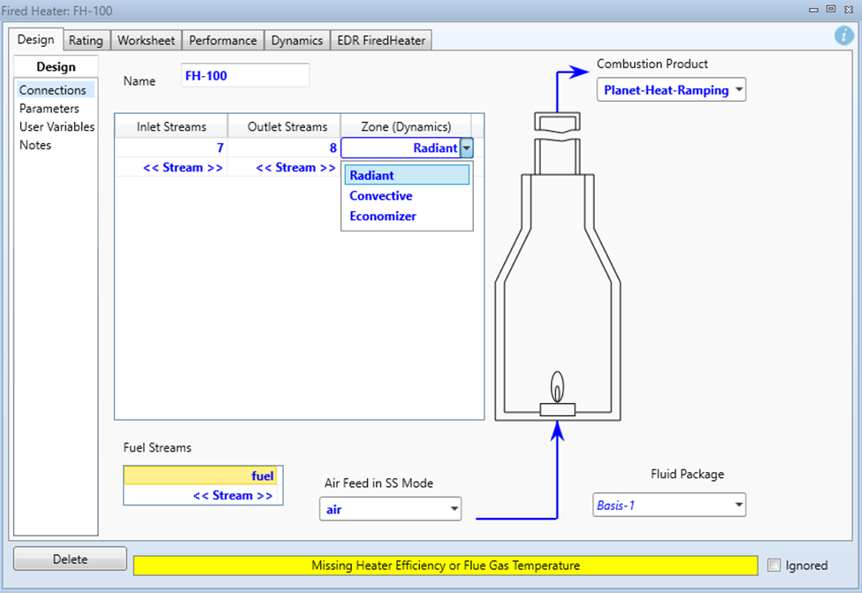Add outlet stream via << Stream >> cell
The image size is (862, 593).
pyautogui.click(x=284, y=167)
